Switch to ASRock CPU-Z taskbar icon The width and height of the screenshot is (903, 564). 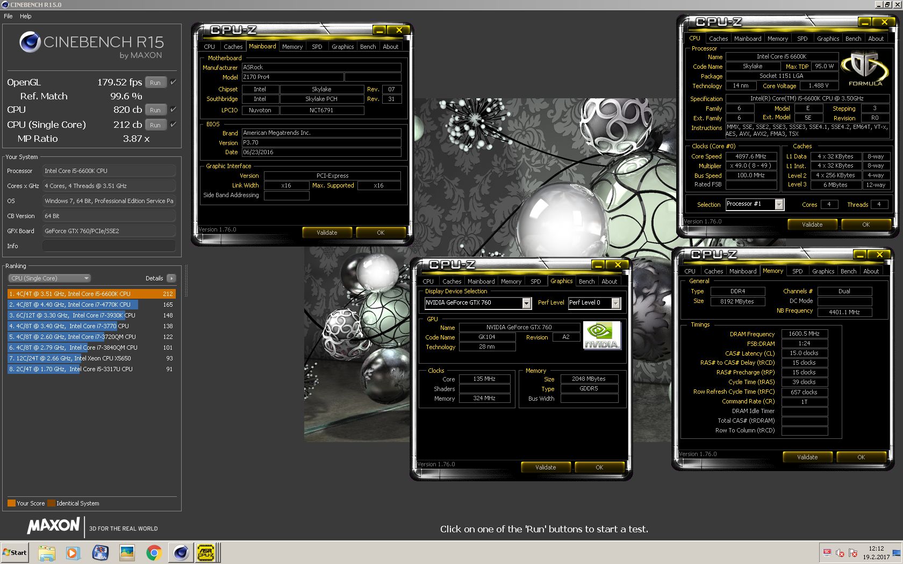206,553
